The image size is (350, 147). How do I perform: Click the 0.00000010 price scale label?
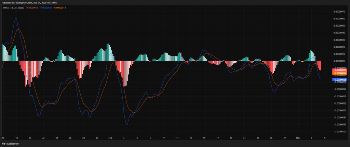[x=340, y=54]
